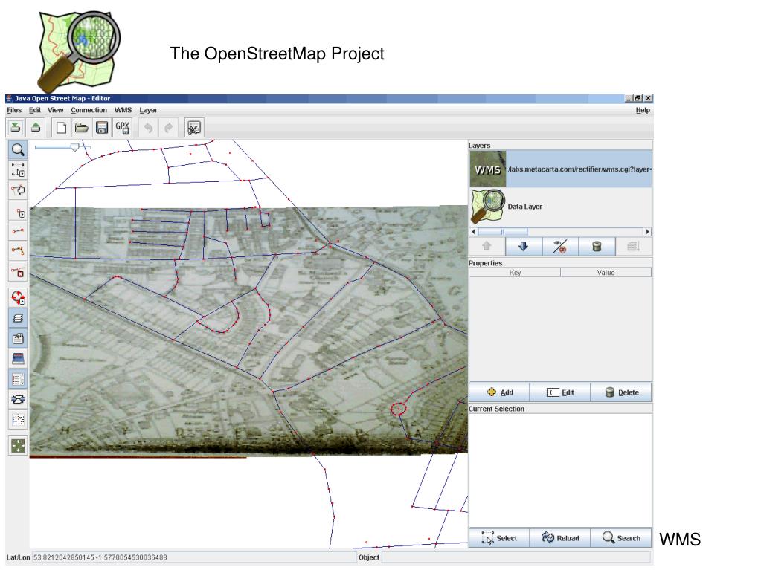Image resolution: width=761 pixels, height=570 pixels.
Task: Select the add node tool
Action: [18, 211]
